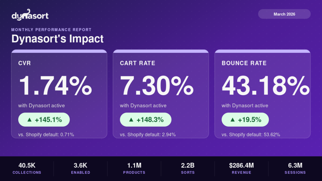View the 1.1M Products stat
The height and width of the screenshot is (181, 322).
(x=134, y=168)
